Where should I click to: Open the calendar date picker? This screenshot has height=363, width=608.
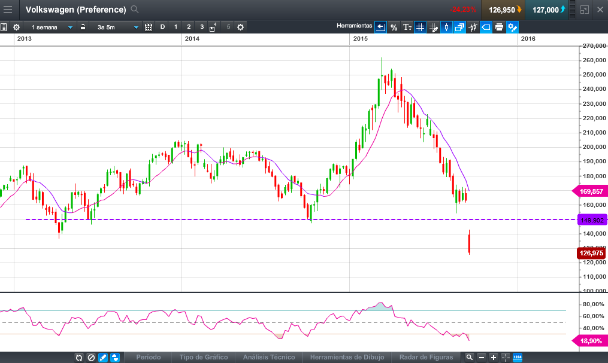point(149,27)
